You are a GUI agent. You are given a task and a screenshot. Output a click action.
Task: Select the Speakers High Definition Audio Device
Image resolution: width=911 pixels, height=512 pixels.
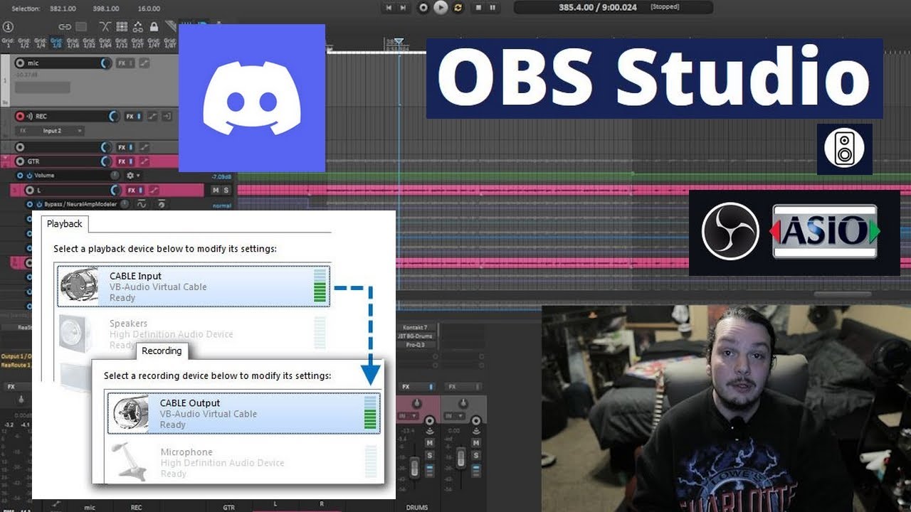pos(193,334)
